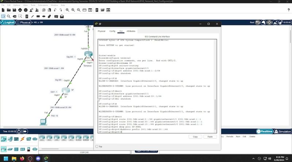
Task: Select the SF 2901 router on canvas
Action: coord(66,90)
